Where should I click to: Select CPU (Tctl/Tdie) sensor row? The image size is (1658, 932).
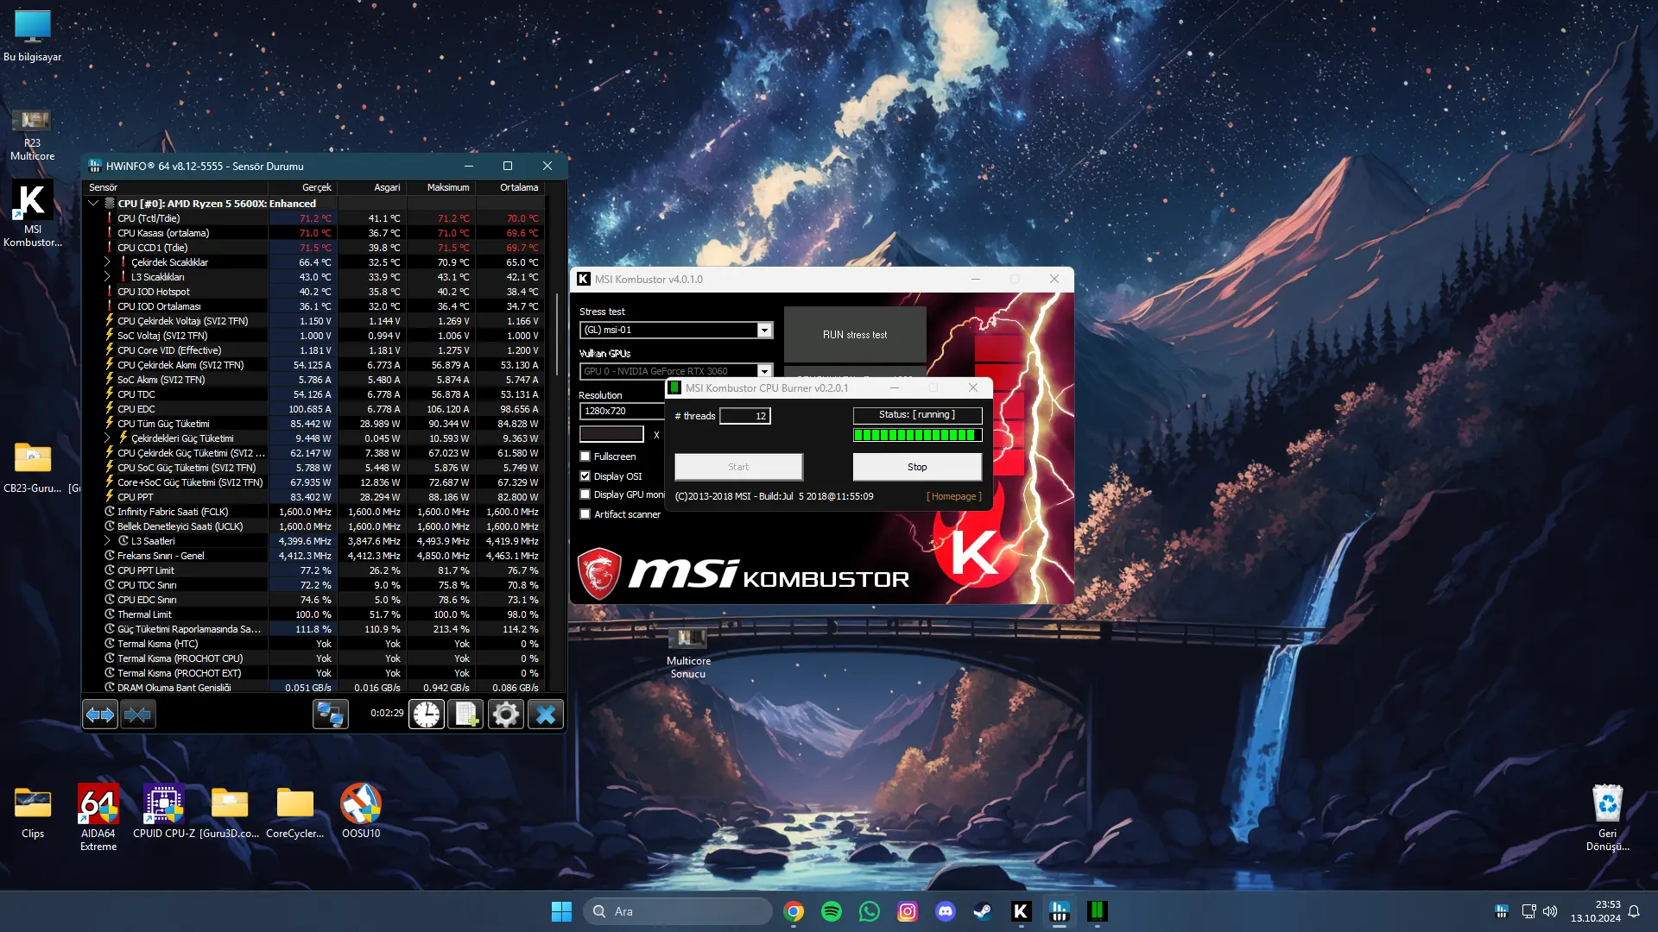click(x=313, y=218)
